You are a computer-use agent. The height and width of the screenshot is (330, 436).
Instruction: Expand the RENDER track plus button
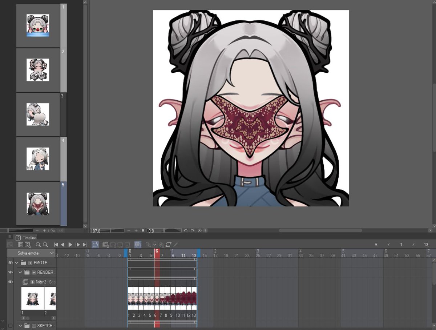pyautogui.click(x=34, y=272)
